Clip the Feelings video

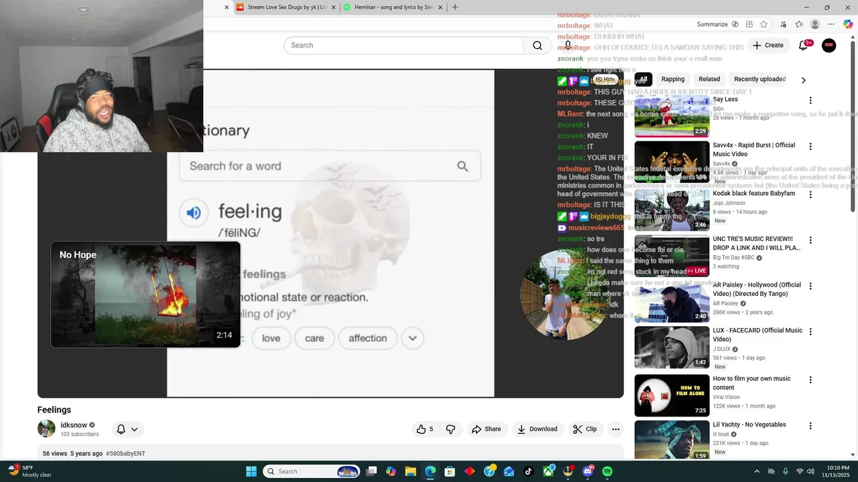pos(585,429)
